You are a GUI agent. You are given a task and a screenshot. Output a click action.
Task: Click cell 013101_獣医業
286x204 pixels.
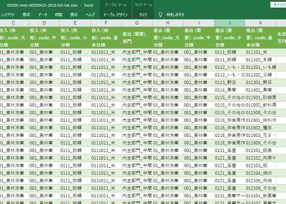tap(261, 196)
